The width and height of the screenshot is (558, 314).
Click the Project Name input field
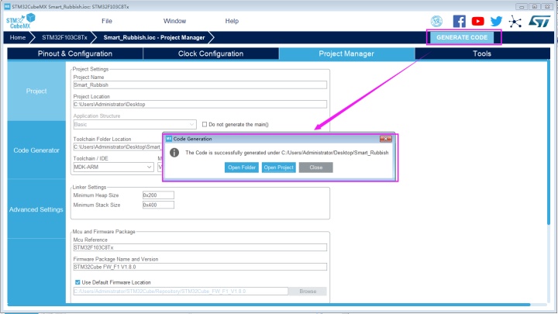200,85
